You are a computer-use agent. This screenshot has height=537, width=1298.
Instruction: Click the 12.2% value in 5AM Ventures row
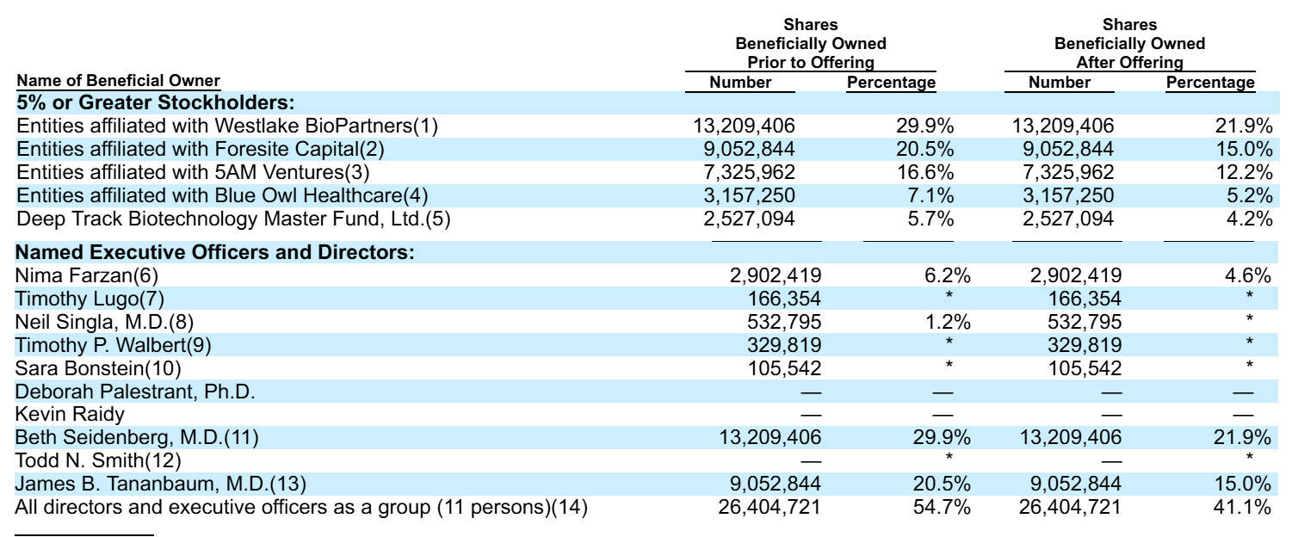point(1243,172)
